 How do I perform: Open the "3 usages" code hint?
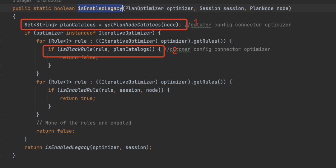22,1
